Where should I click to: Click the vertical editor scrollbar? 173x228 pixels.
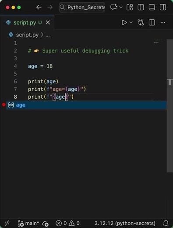pos(170,106)
